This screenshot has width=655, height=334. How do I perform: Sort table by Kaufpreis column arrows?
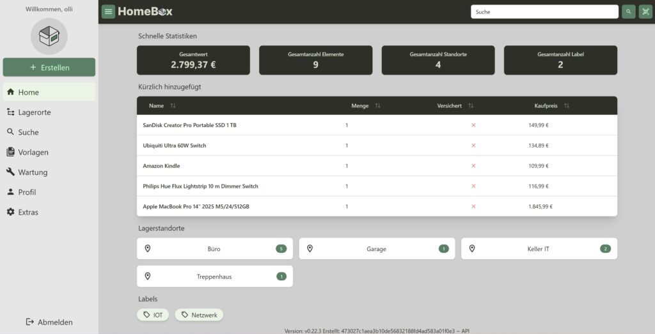pos(567,106)
